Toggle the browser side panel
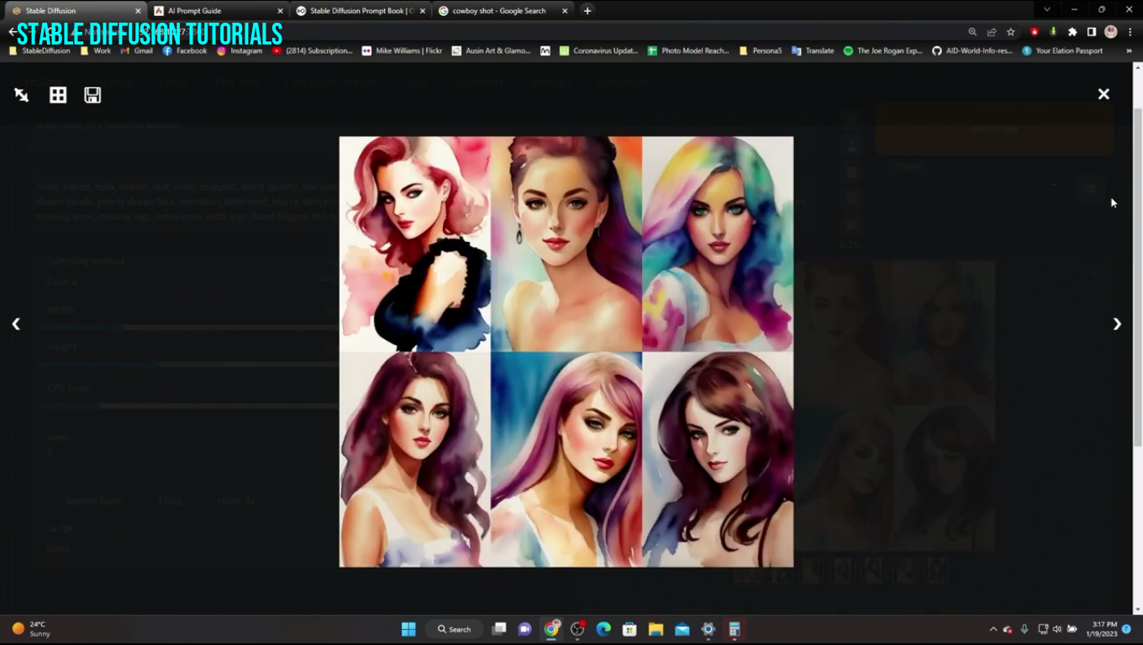This screenshot has height=645, width=1143. click(x=1091, y=32)
